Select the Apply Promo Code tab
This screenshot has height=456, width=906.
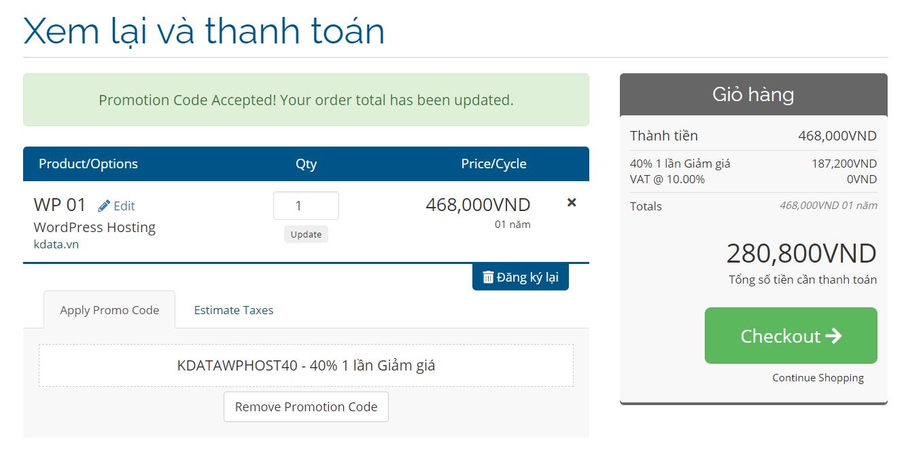109,310
